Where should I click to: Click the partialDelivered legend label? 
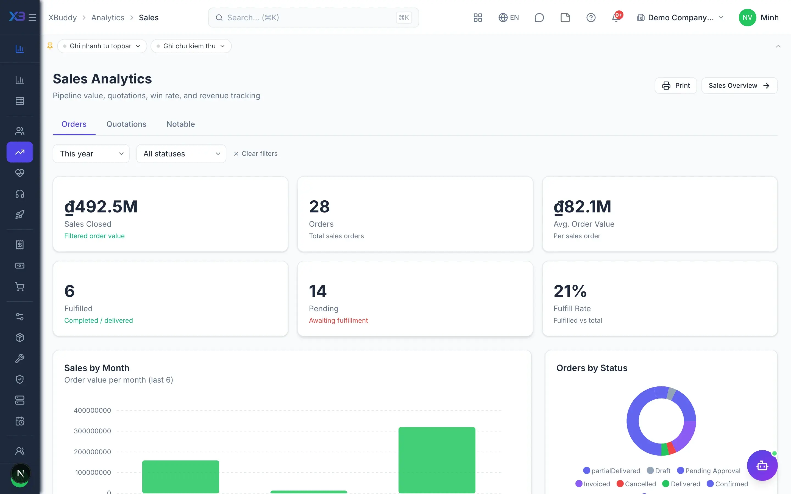pos(615,470)
